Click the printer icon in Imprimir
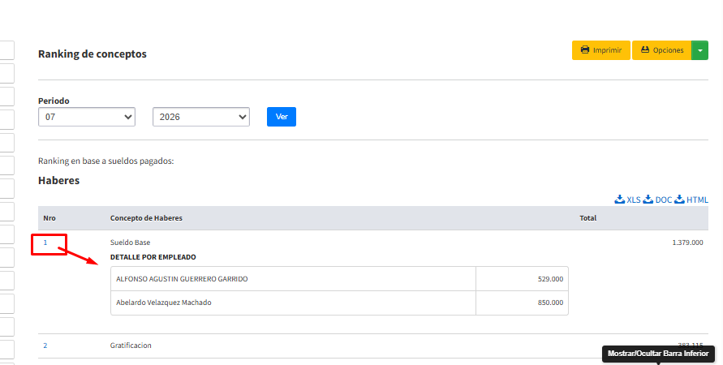Viewport: 723px width, 365px height. (585, 49)
